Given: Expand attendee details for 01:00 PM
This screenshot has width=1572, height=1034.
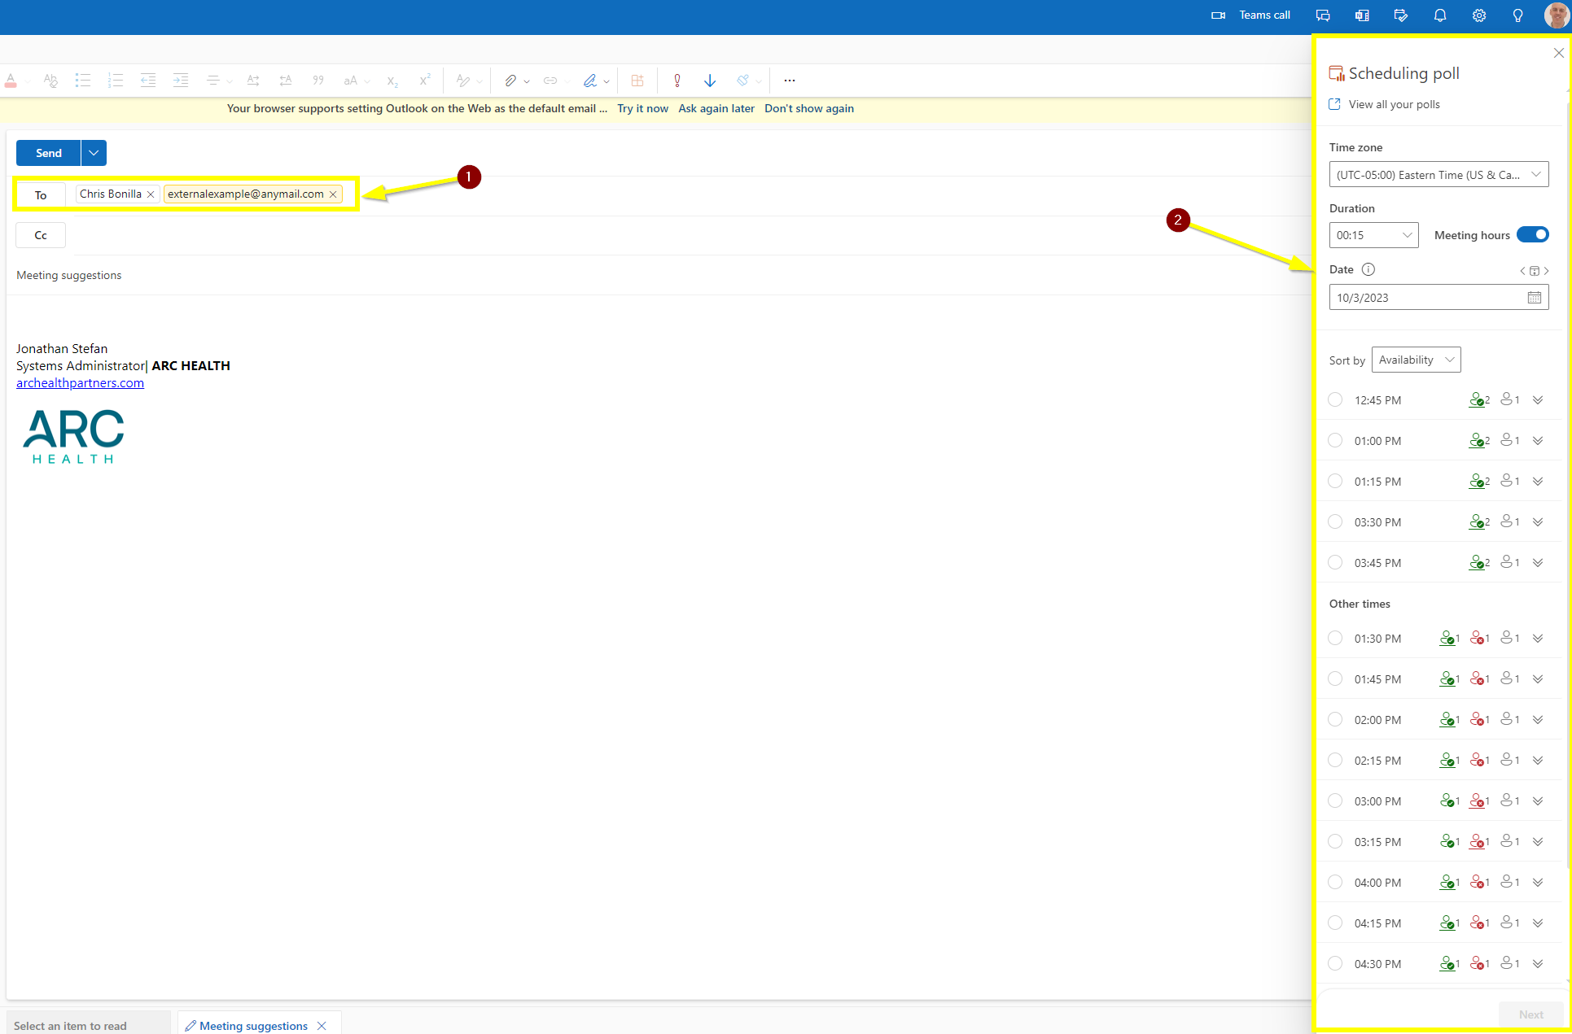Looking at the screenshot, I should click(1538, 441).
